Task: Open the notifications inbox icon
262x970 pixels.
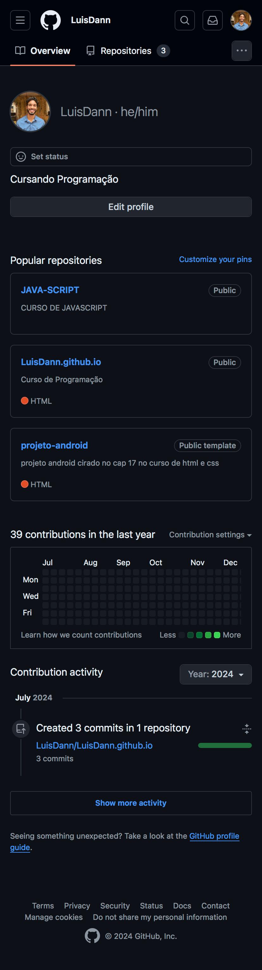Action: click(x=212, y=20)
